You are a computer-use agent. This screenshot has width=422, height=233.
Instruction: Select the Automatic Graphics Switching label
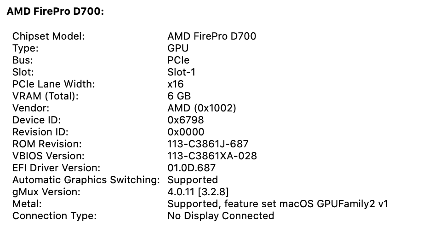pos(86,180)
